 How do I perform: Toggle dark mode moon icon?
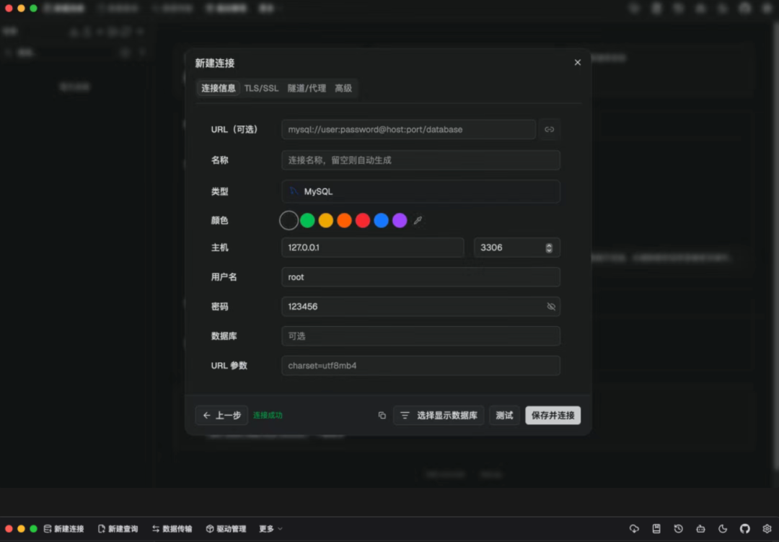click(723, 528)
